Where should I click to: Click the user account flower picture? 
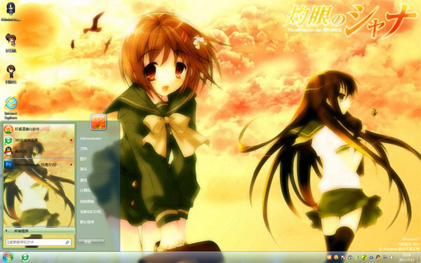98,121
